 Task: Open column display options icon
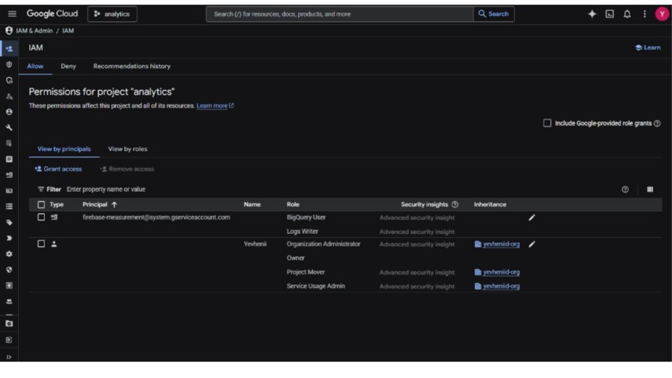click(x=650, y=190)
